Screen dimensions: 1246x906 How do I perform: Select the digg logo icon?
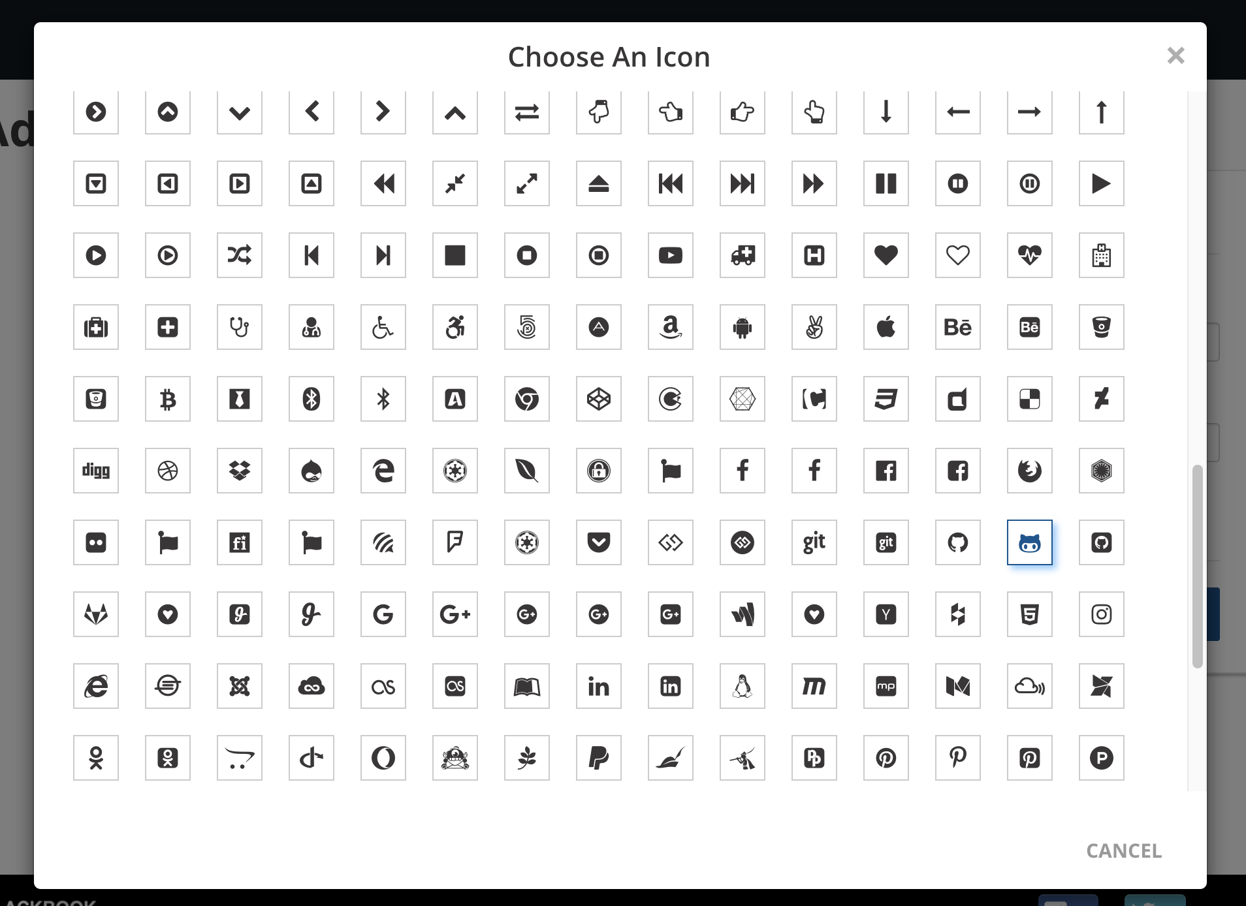coord(96,471)
